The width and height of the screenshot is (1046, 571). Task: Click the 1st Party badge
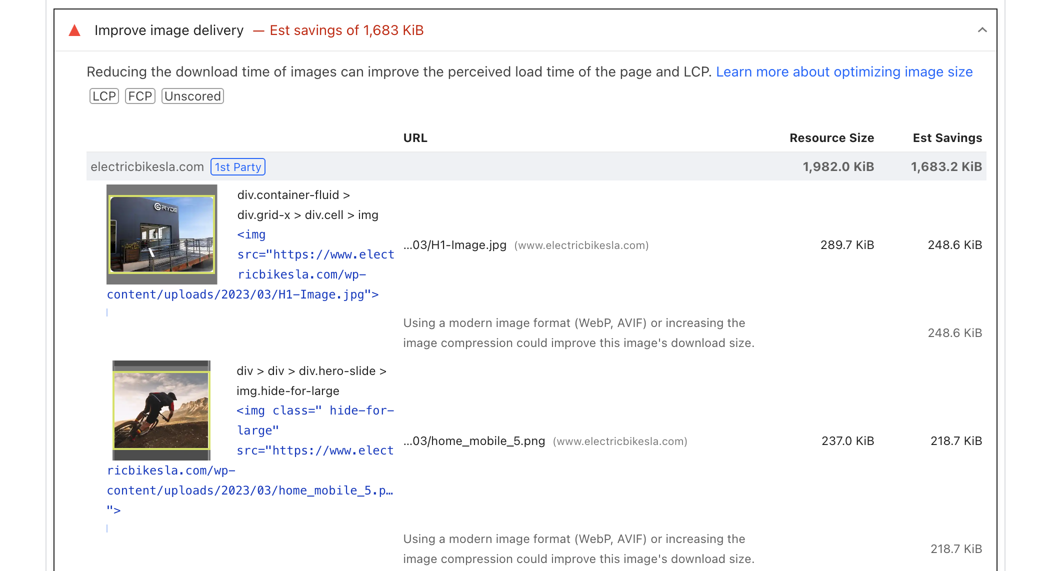pos(238,166)
